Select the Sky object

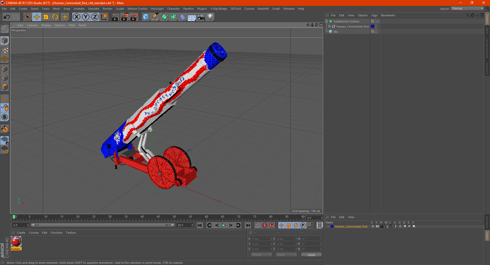click(336, 32)
